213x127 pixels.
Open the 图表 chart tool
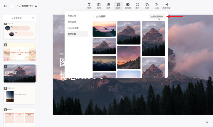point(108,6)
